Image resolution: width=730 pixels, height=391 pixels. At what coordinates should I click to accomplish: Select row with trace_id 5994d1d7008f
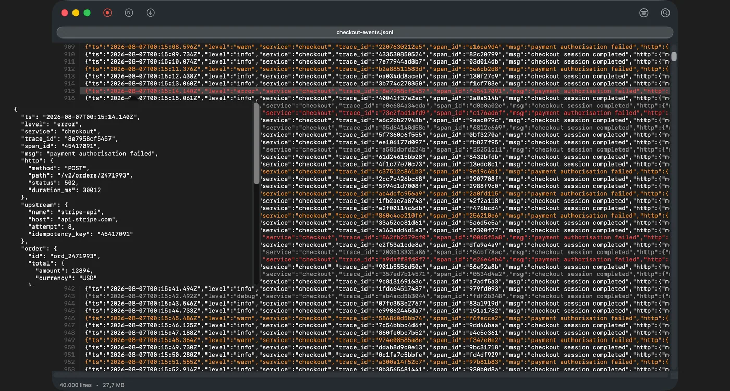465,186
